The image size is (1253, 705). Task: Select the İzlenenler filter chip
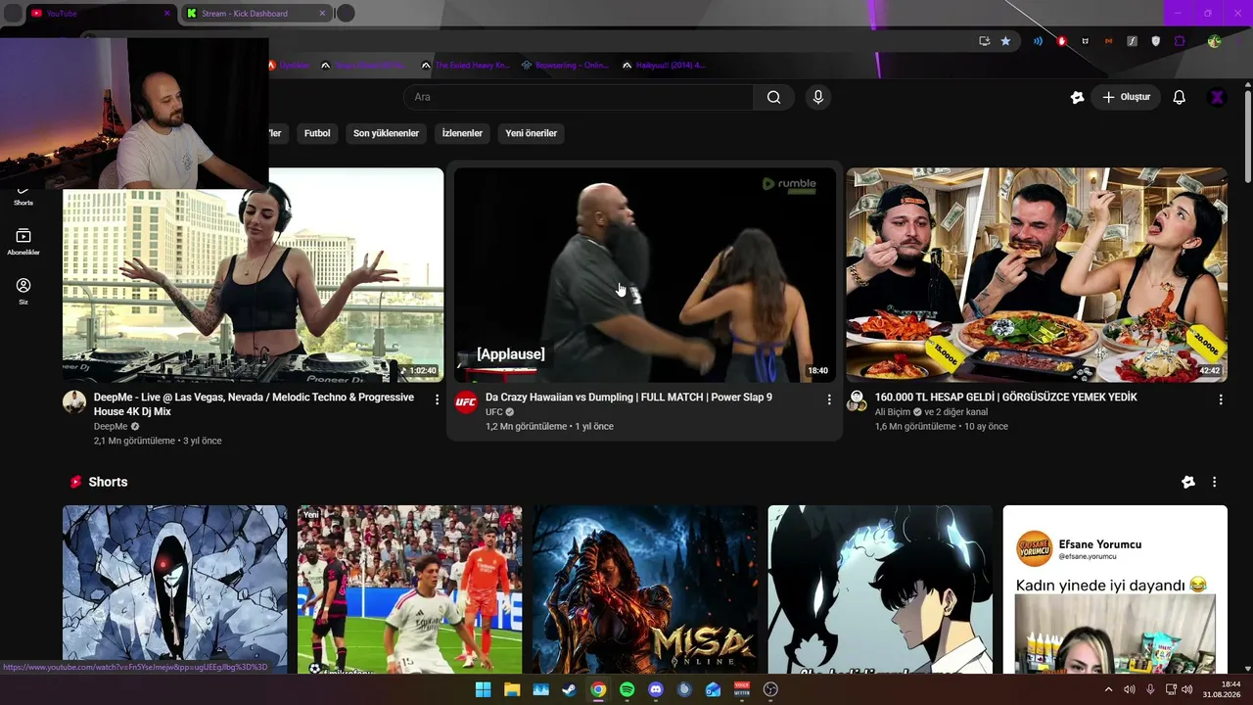[x=462, y=133]
